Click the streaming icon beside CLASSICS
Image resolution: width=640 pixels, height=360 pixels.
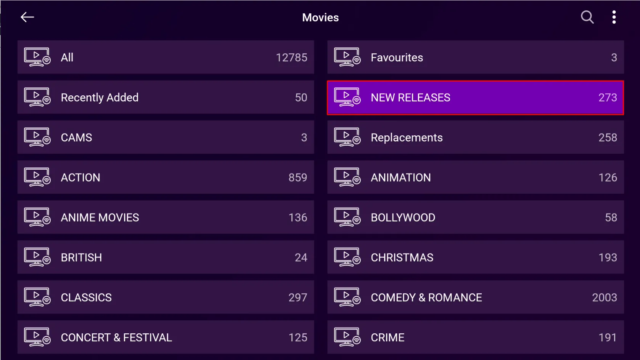pos(37,297)
